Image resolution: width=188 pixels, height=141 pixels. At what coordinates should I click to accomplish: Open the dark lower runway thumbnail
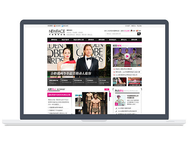(79, 112)
